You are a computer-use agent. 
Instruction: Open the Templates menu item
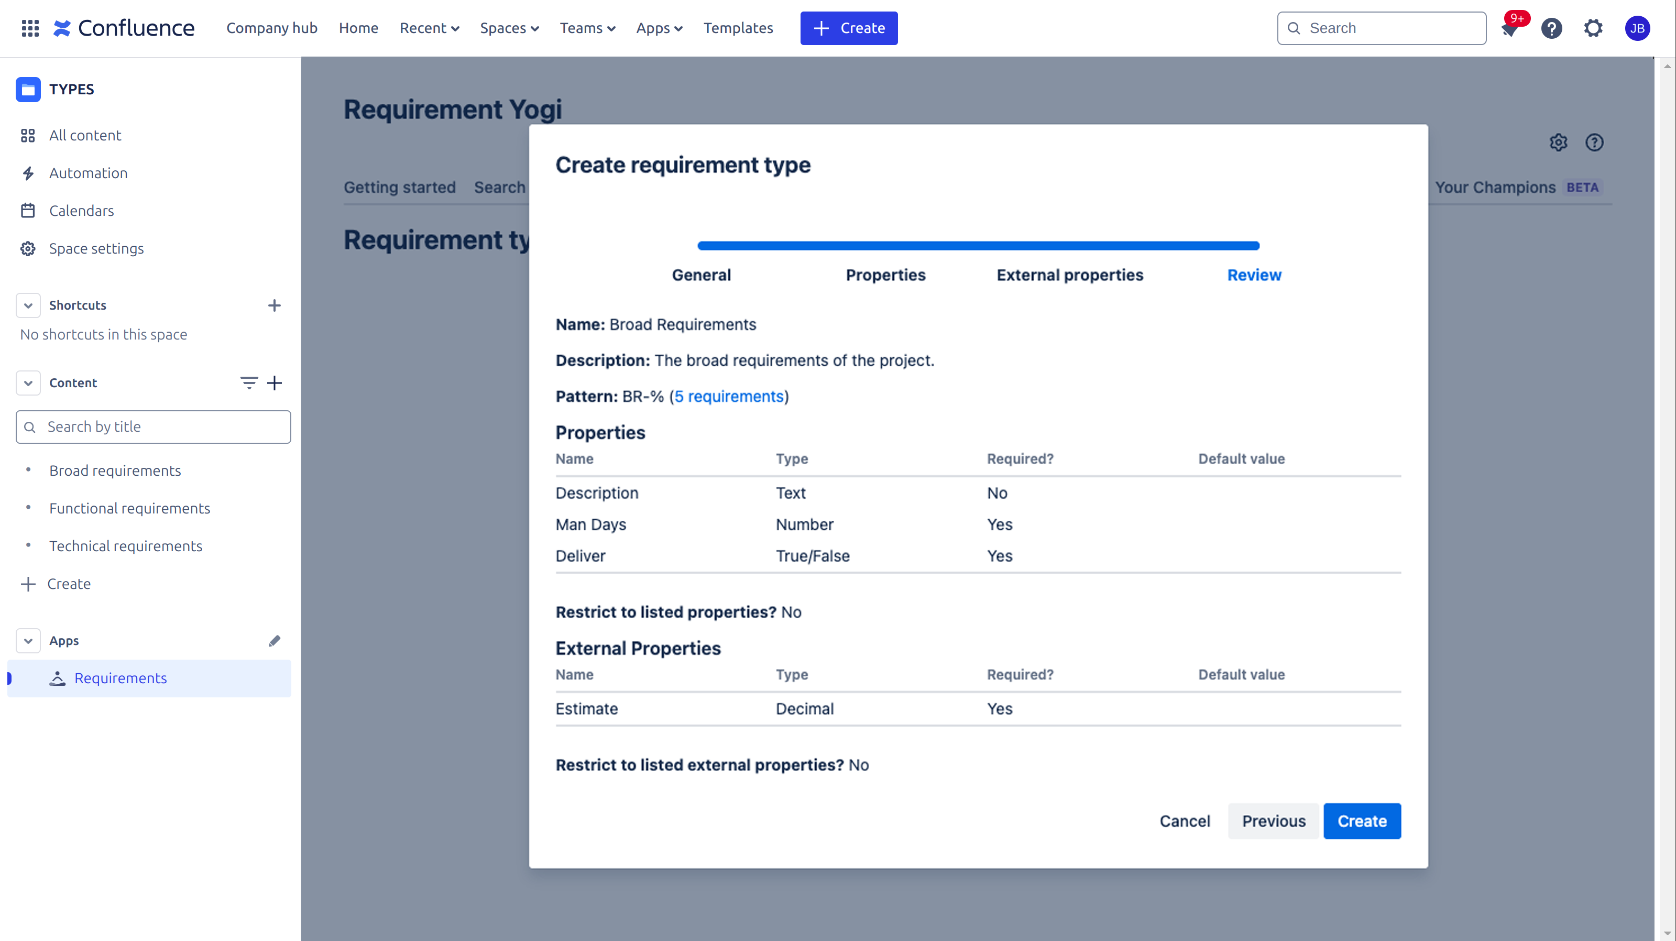(738, 28)
